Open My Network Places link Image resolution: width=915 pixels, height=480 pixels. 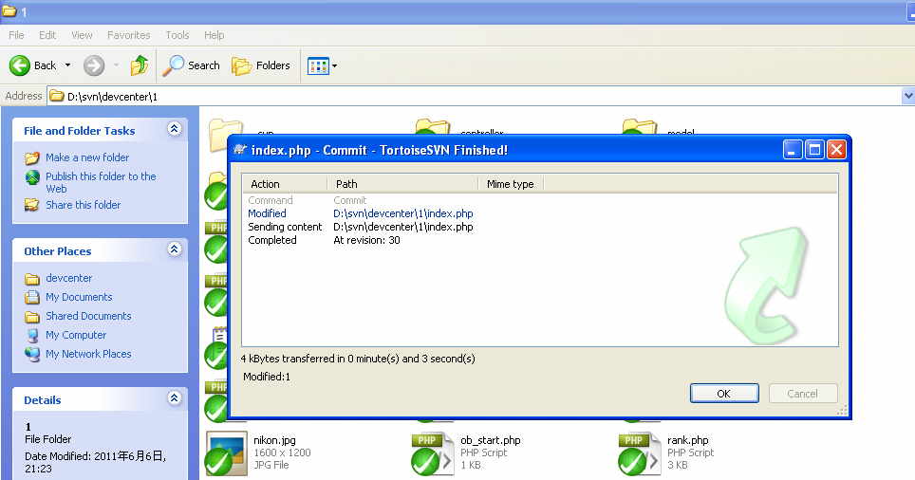click(88, 354)
